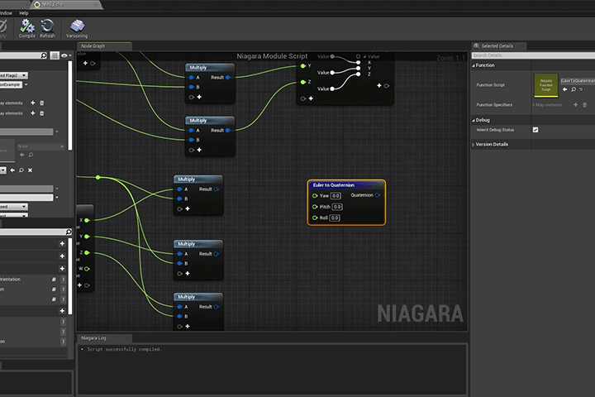Toggle the grid view icon beside search

(55, 56)
